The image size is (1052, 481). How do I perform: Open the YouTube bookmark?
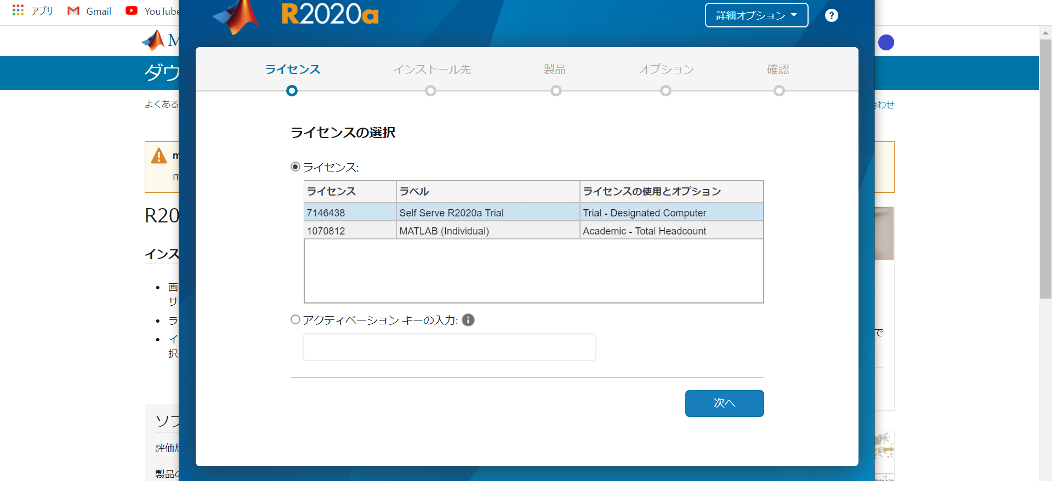point(152,11)
